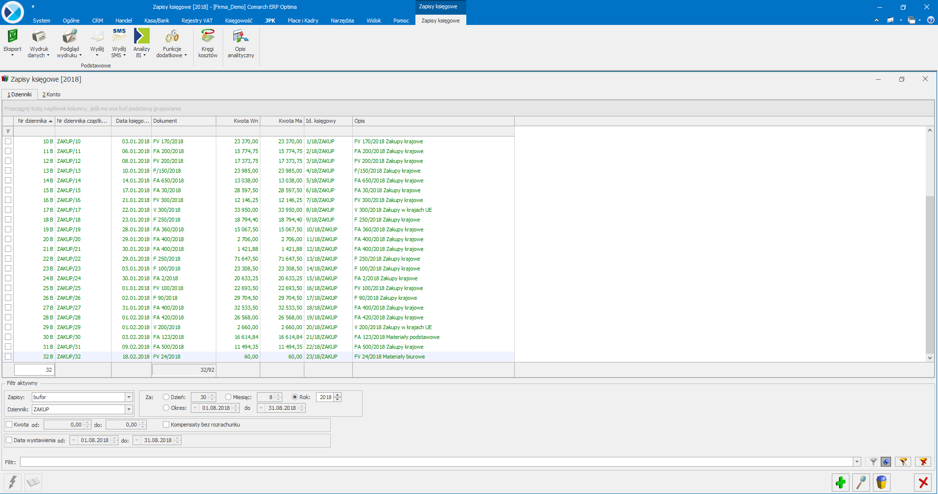Switch to the 2 Konto tab
The image size is (938, 494).
coord(51,94)
